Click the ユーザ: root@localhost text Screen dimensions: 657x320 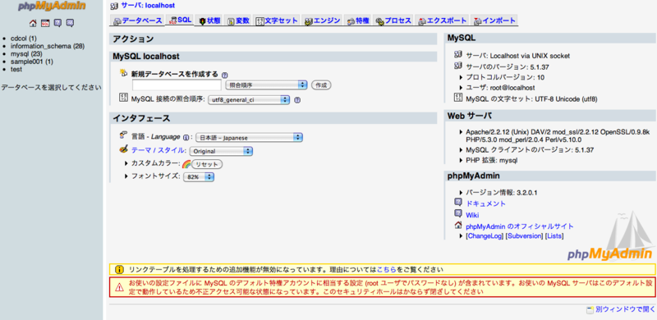500,88
